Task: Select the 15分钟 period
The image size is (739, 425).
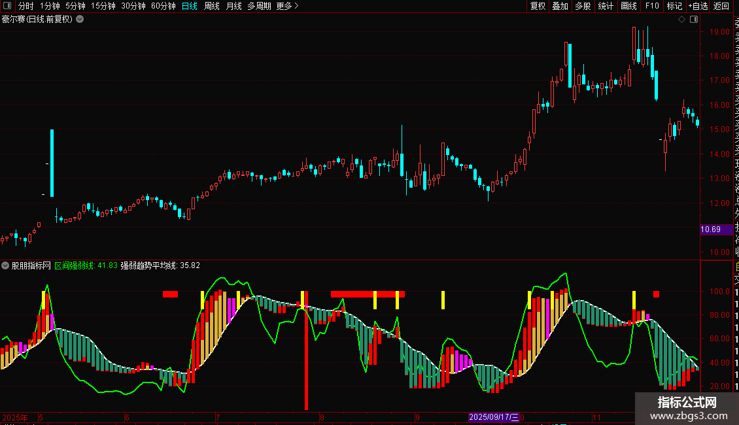Action: [103, 6]
